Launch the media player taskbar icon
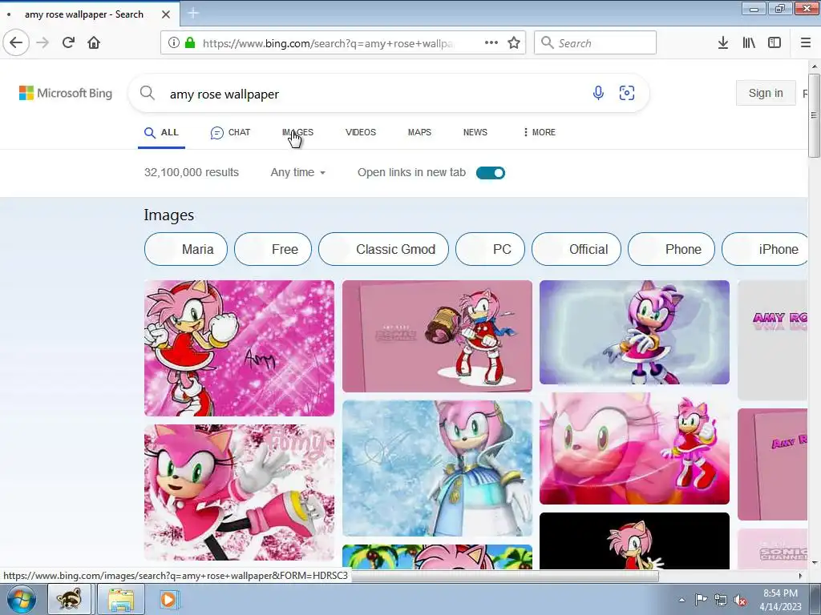 168,599
